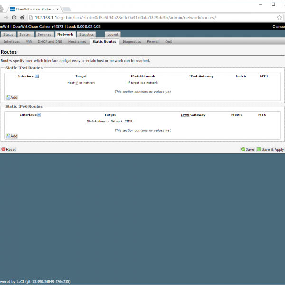The height and width of the screenshot is (285, 285).
Task: Open the Diagnostics subtab
Action: (132, 42)
